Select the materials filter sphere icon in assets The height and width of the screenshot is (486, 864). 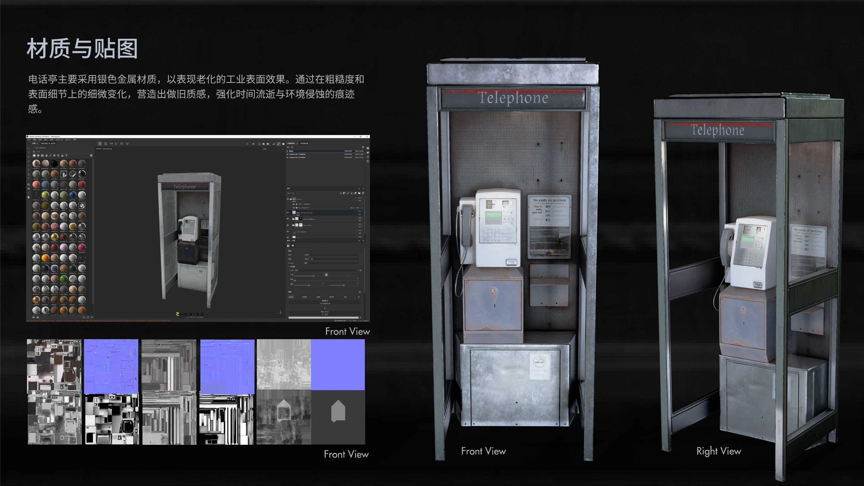tap(34, 156)
